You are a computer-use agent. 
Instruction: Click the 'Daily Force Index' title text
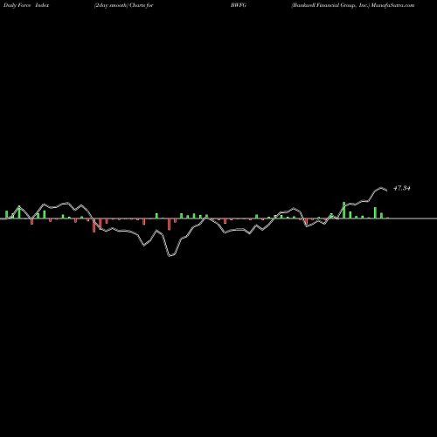(26, 5)
